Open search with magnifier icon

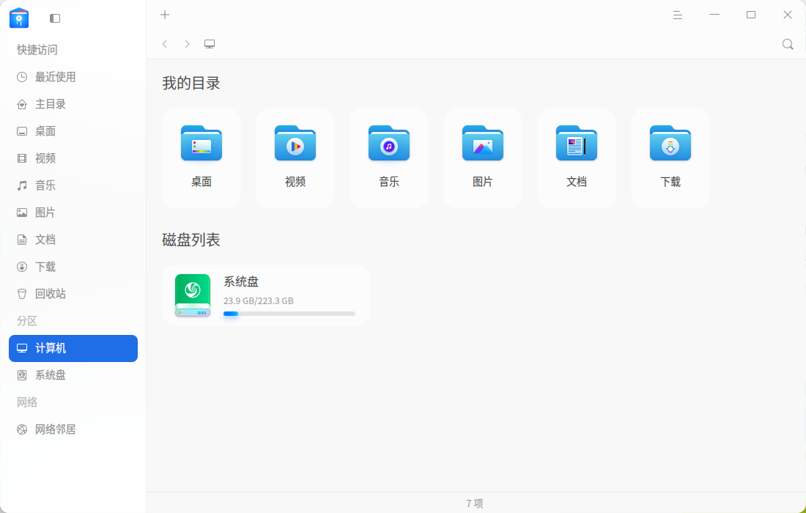pos(788,44)
